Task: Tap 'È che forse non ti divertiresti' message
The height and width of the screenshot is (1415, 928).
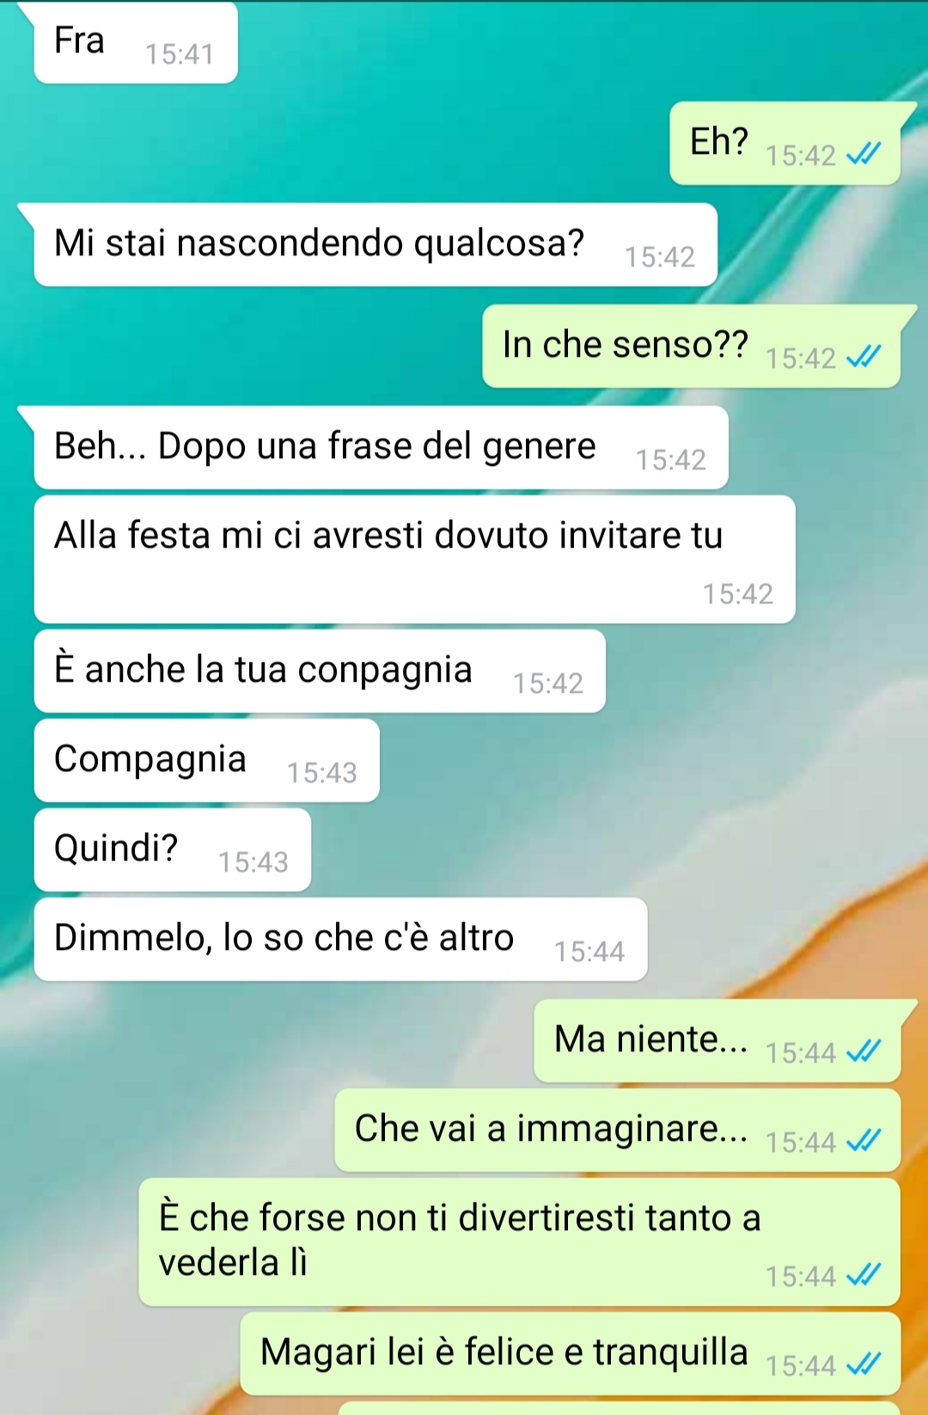Action: click(x=519, y=1241)
